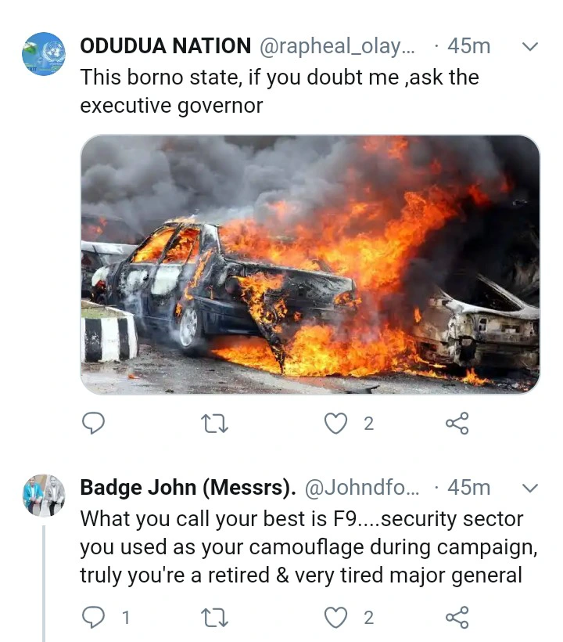
Task: Reply to the ODUDUA NATION tweet
Action: pyautogui.click(x=93, y=424)
